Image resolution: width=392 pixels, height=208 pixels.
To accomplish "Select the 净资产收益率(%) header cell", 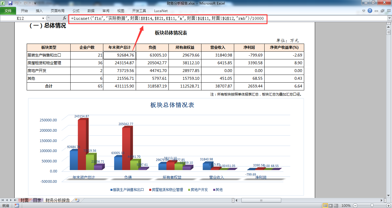I will click(284, 47).
